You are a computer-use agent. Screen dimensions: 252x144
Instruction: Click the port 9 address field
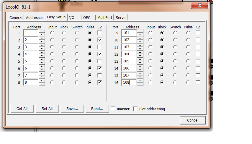(x=129, y=33)
